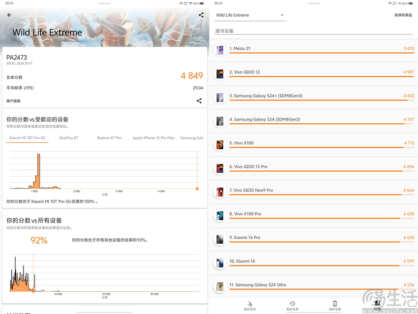This screenshot has width=418, height=314.
Task: Click Vivo iQOO 12 score 4 987
Action: (409, 72)
